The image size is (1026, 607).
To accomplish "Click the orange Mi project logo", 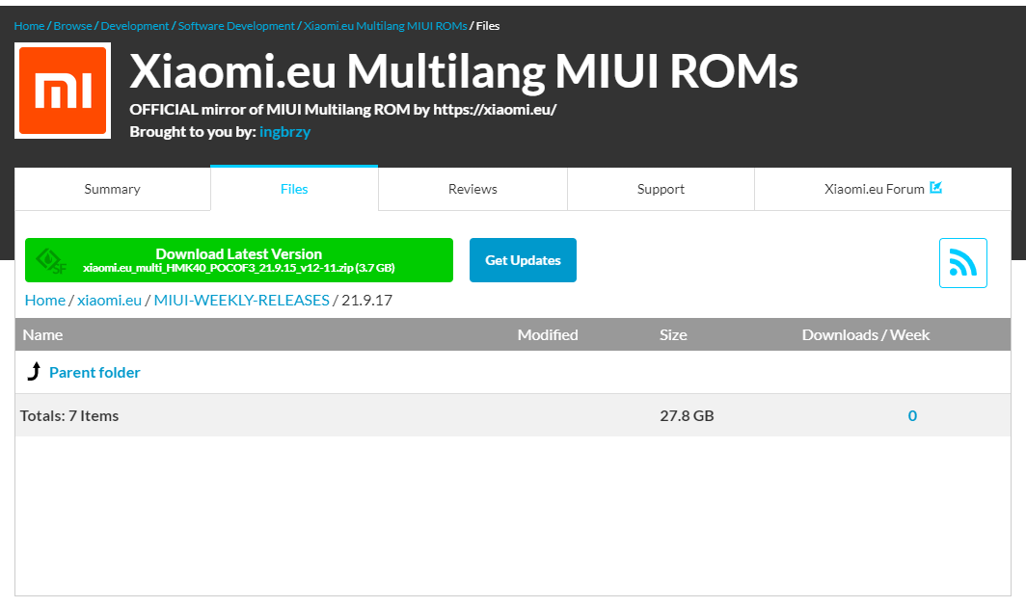I will click(63, 91).
